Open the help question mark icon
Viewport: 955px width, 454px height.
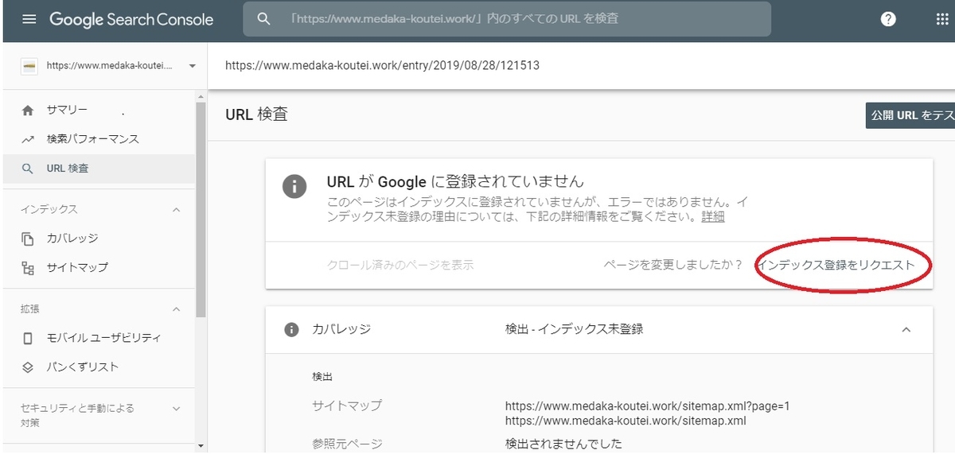tap(889, 19)
